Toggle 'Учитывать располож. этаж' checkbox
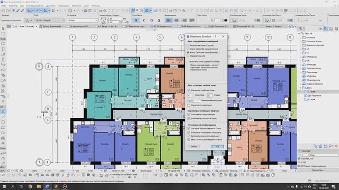The height and width of the screenshot is (190, 339). pos(189,118)
